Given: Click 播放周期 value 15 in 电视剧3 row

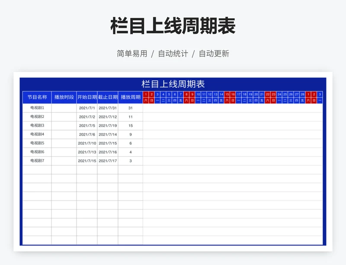Looking at the screenshot, I should click(131, 125).
